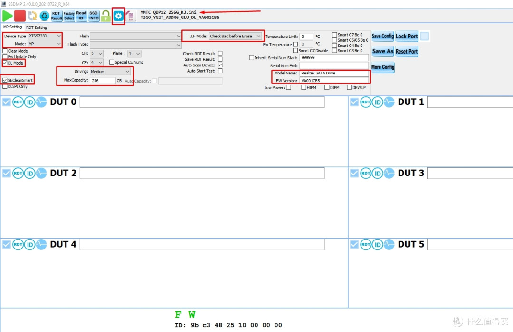Uncheck the DL Mode checkbox
Viewport: 513px width, 332px height.
pyautogui.click(x=5, y=63)
